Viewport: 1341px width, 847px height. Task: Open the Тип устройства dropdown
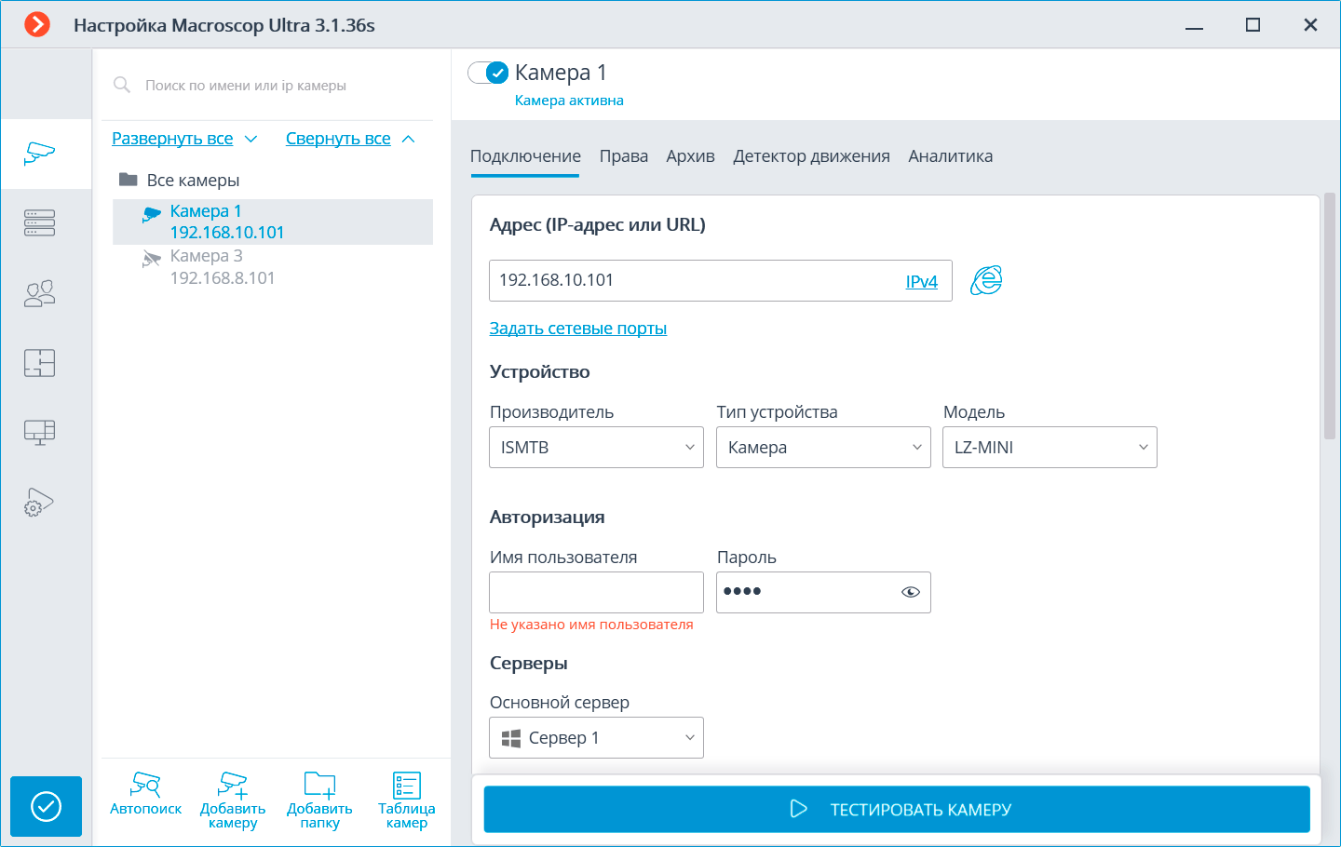coord(823,448)
